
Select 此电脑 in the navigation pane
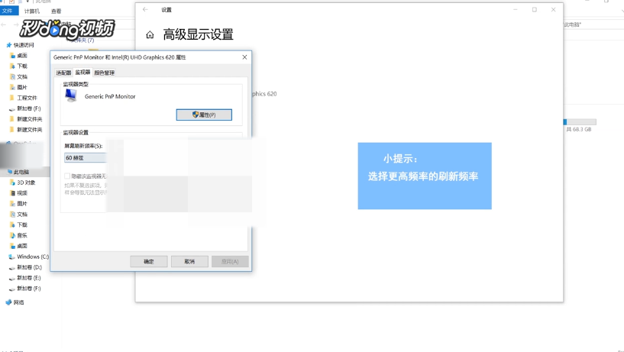point(21,172)
